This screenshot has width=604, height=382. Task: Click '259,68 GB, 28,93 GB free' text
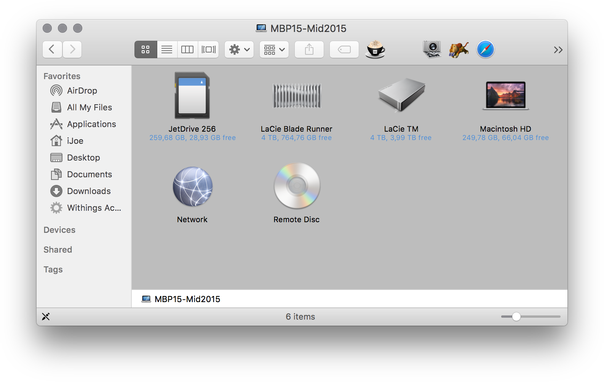coord(192,138)
